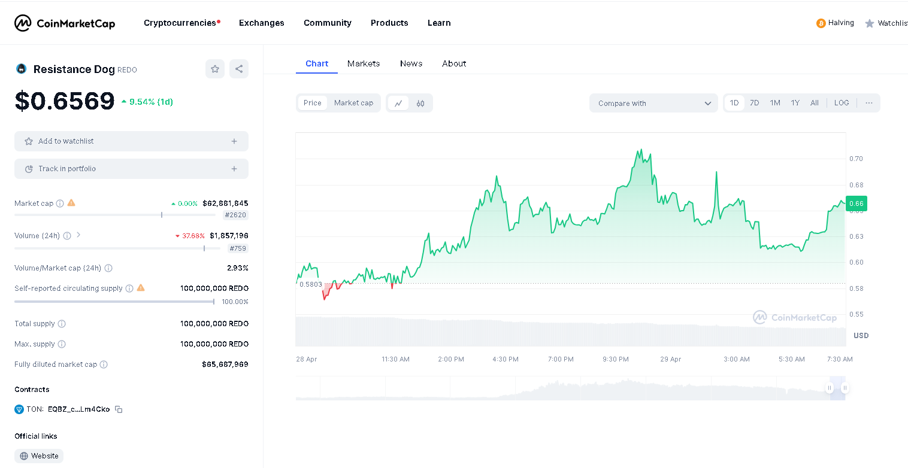This screenshot has width=908, height=468.
Task: Click the share icon button
Action: click(239, 69)
